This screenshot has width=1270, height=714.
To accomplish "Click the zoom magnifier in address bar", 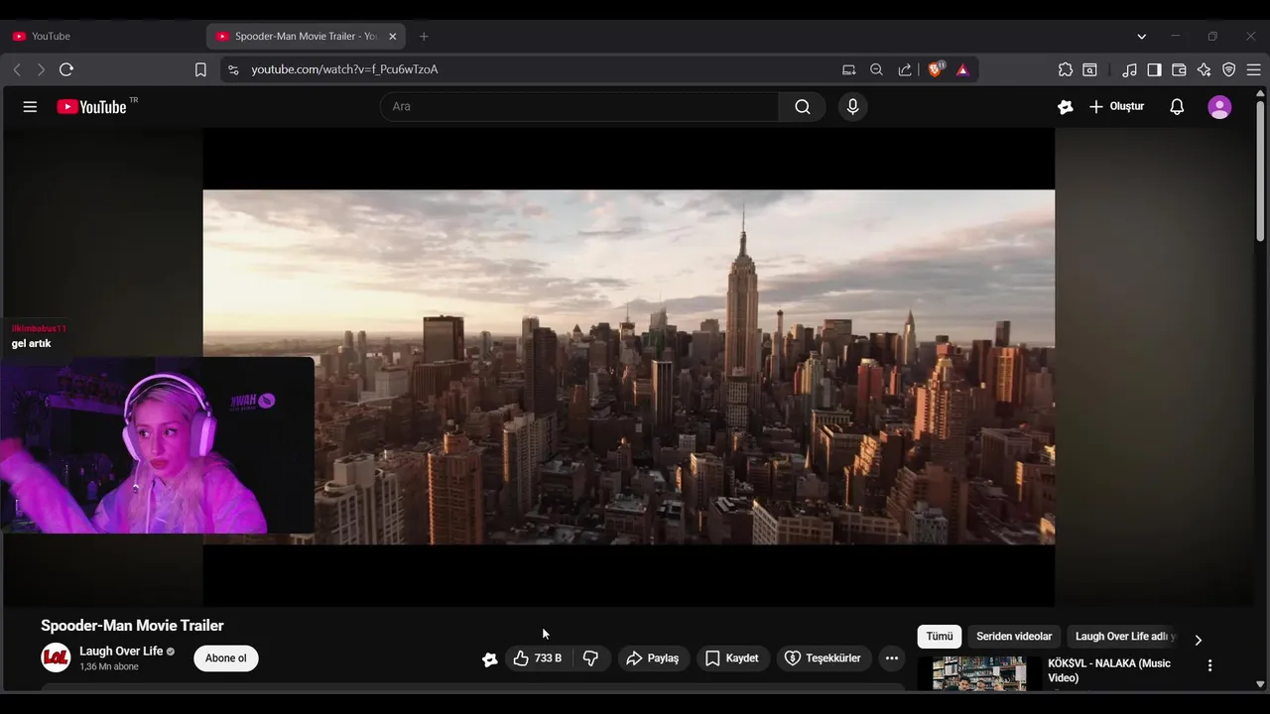I will pos(876,69).
